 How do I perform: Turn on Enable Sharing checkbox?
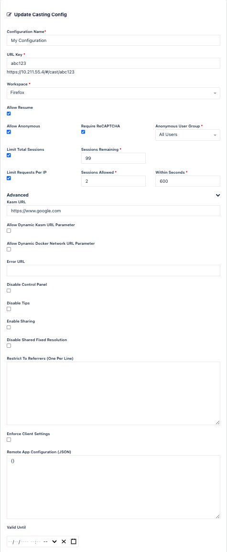(x=9, y=327)
